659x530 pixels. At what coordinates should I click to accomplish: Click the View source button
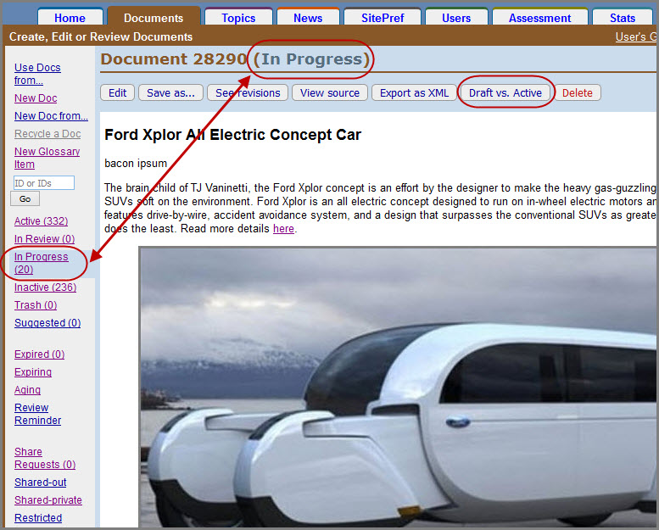pyautogui.click(x=329, y=93)
